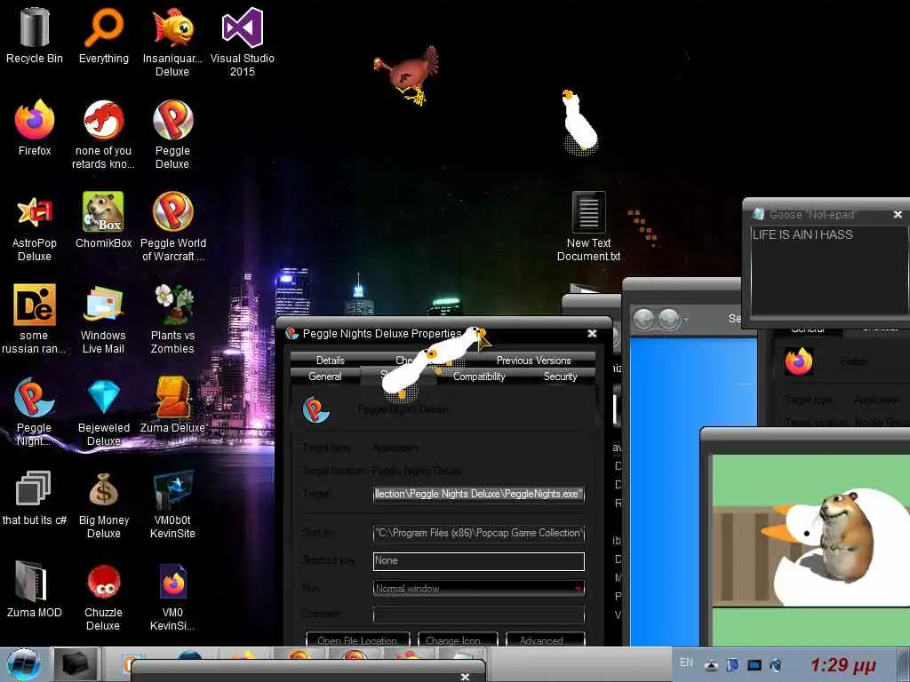Image resolution: width=910 pixels, height=682 pixels.
Task: Open the Windows Start menu orb
Action: coord(24,664)
